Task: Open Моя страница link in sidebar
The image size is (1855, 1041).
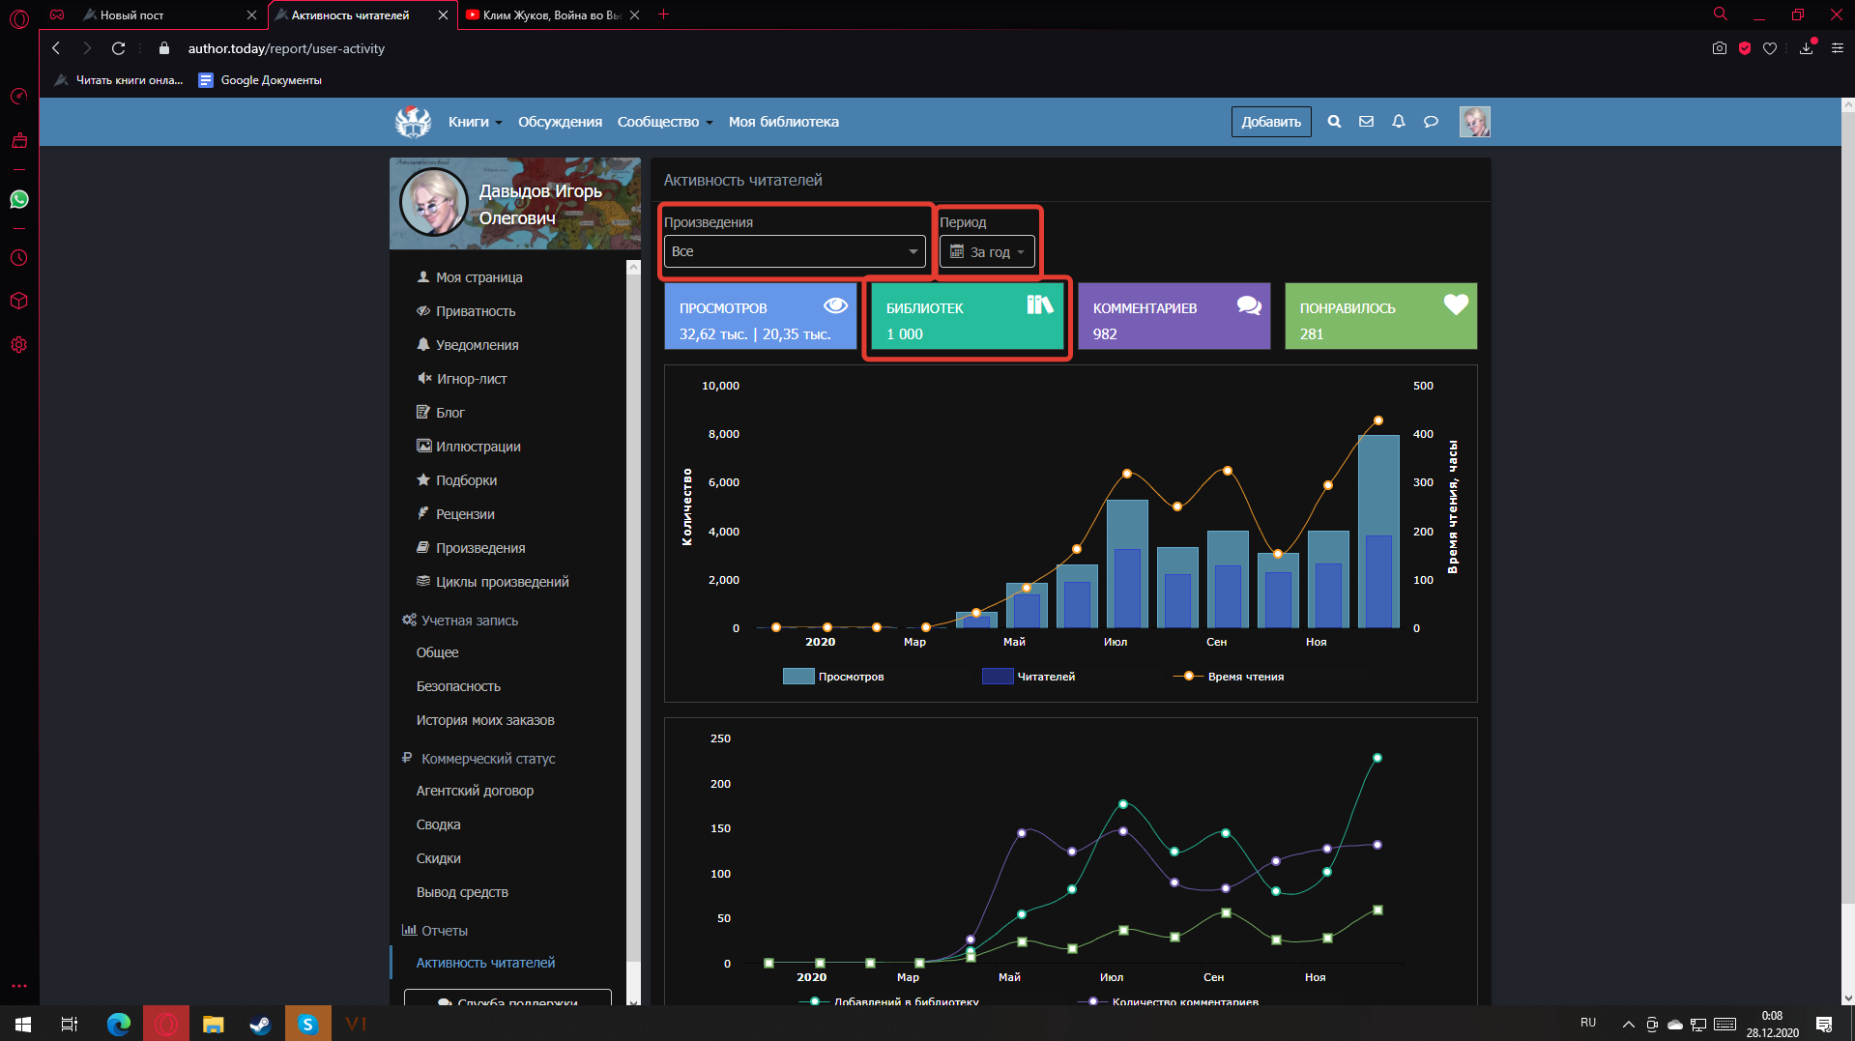Action: tap(478, 277)
